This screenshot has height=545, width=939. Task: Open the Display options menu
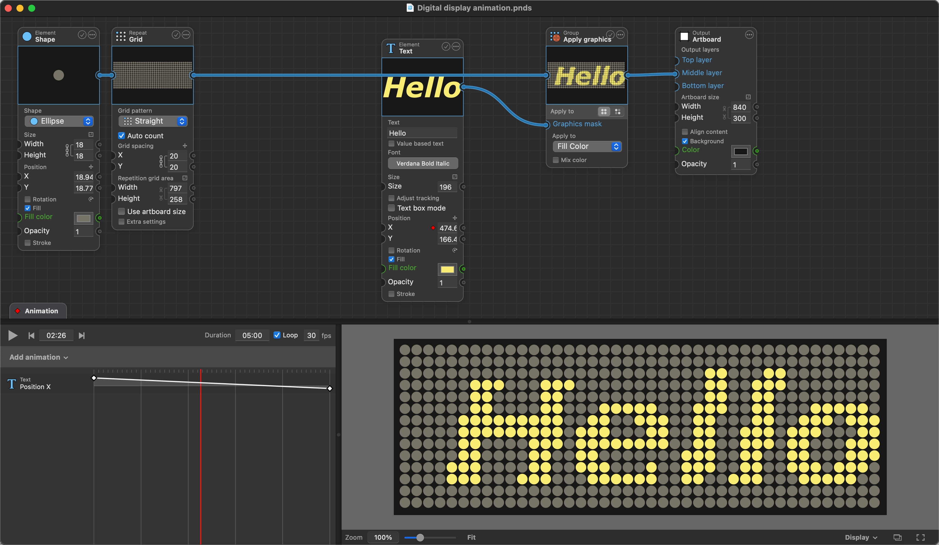(x=861, y=537)
